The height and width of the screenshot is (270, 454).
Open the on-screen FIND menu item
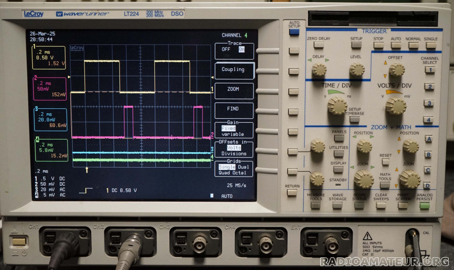click(x=234, y=110)
